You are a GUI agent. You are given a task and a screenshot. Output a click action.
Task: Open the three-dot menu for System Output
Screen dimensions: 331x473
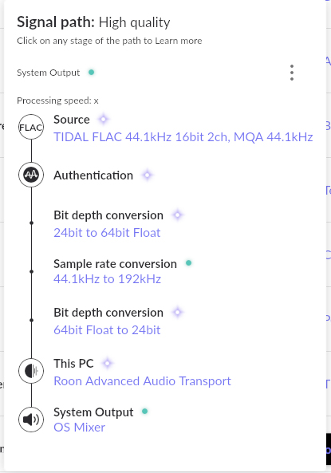[292, 73]
